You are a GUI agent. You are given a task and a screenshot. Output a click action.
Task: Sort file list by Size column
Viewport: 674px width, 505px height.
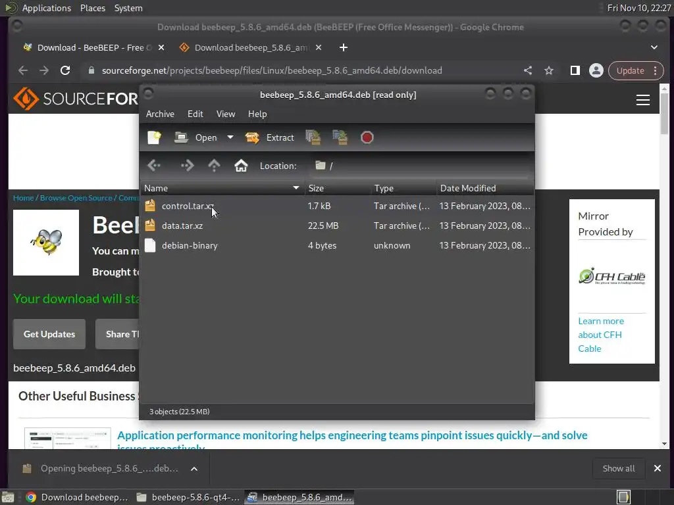(x=338, y=188)
